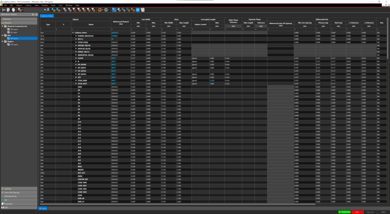The image size is (390, 214).
Task: Click the Name column filter field
Action: coord(91,29)
